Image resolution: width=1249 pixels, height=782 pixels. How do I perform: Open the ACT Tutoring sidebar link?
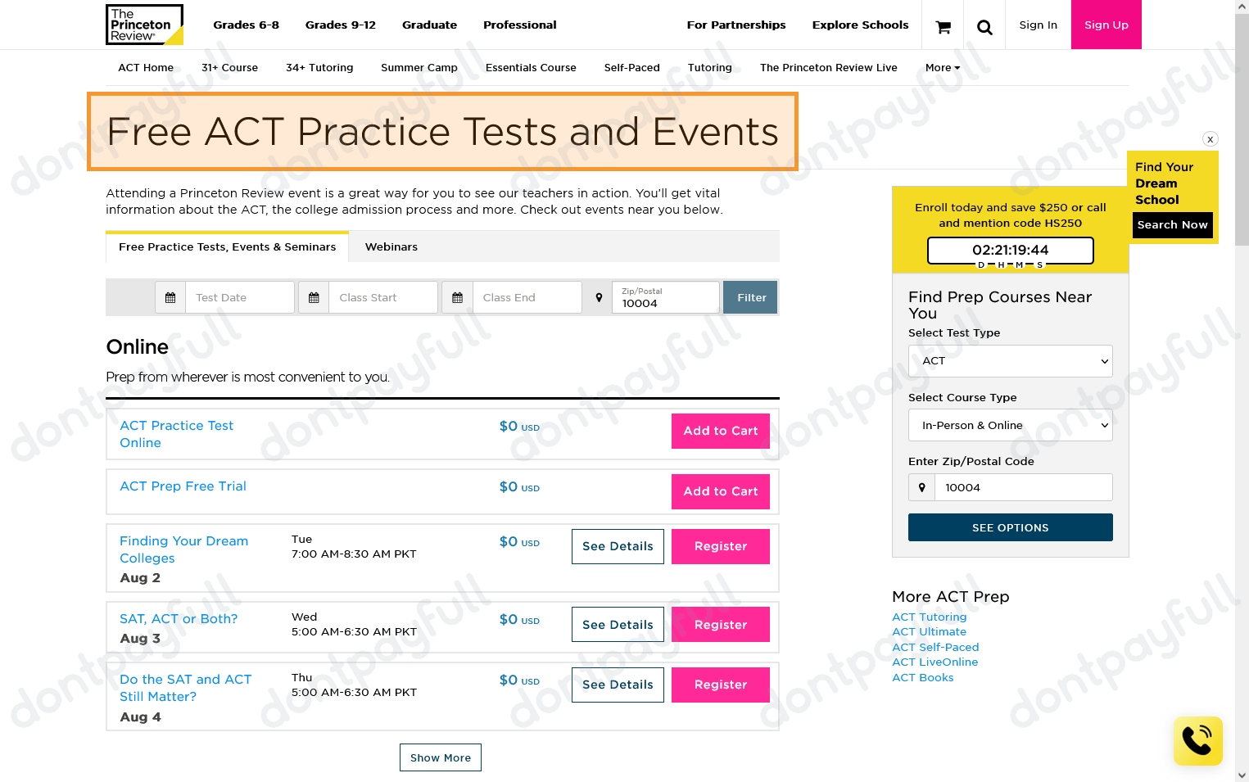click(929, 617)
